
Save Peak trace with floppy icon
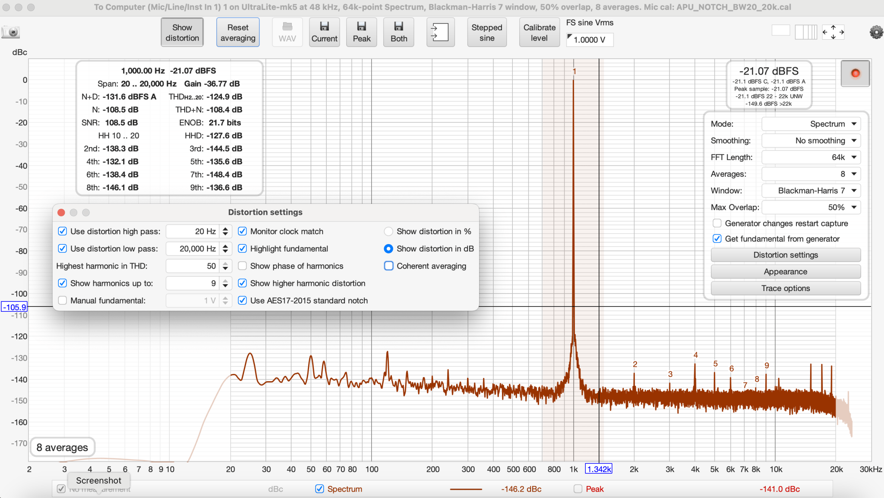coord(362,32)
